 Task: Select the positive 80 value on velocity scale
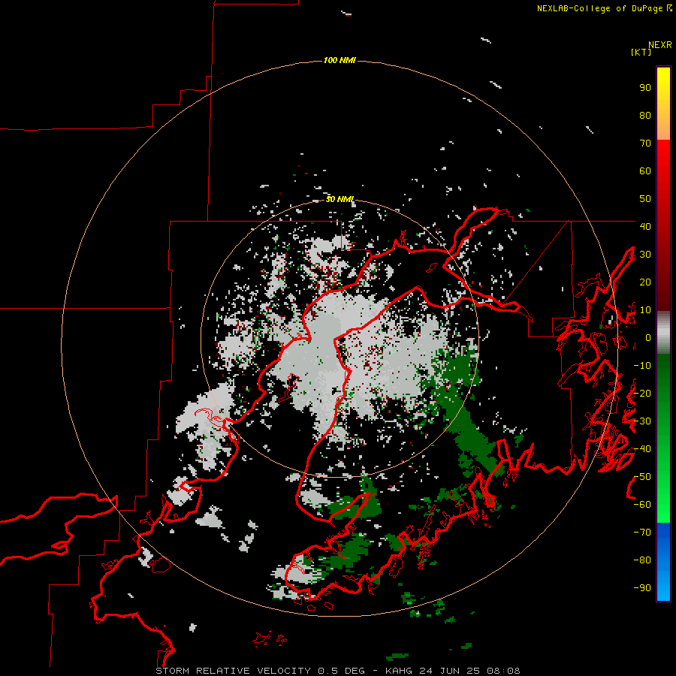[x=645, y=116]
